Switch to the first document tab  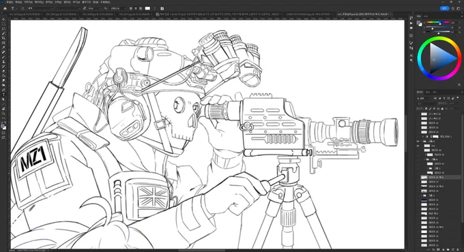[25, 14]
